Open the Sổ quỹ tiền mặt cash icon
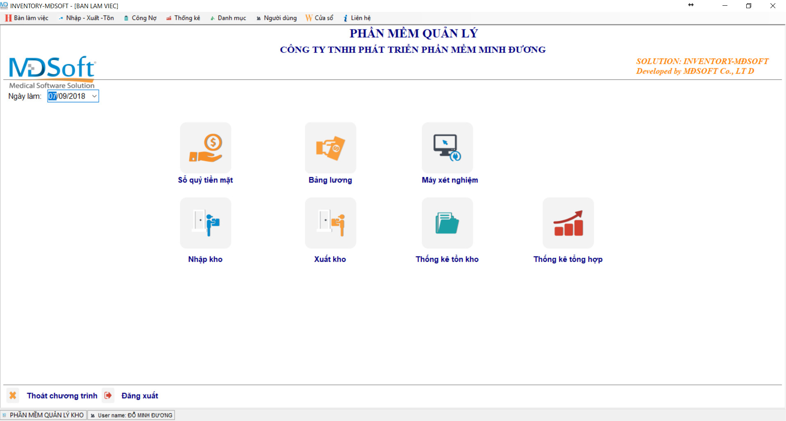The width and height of the screenshot is (786, 421). click(x=206, y=148)
